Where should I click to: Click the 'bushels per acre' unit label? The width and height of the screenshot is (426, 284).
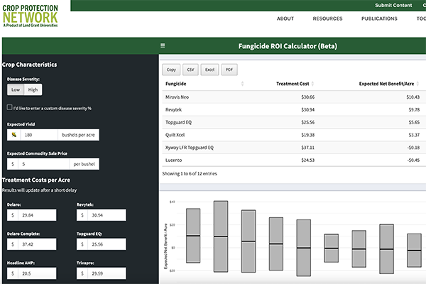pos(78,135)
